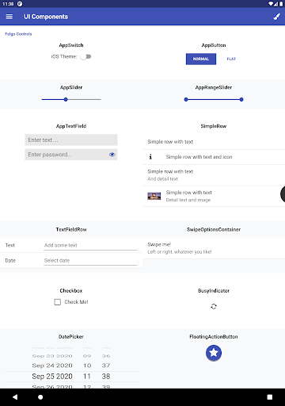285x406 pixels.
Task: Click the star floating action button
Action: [x=214, y=353]
